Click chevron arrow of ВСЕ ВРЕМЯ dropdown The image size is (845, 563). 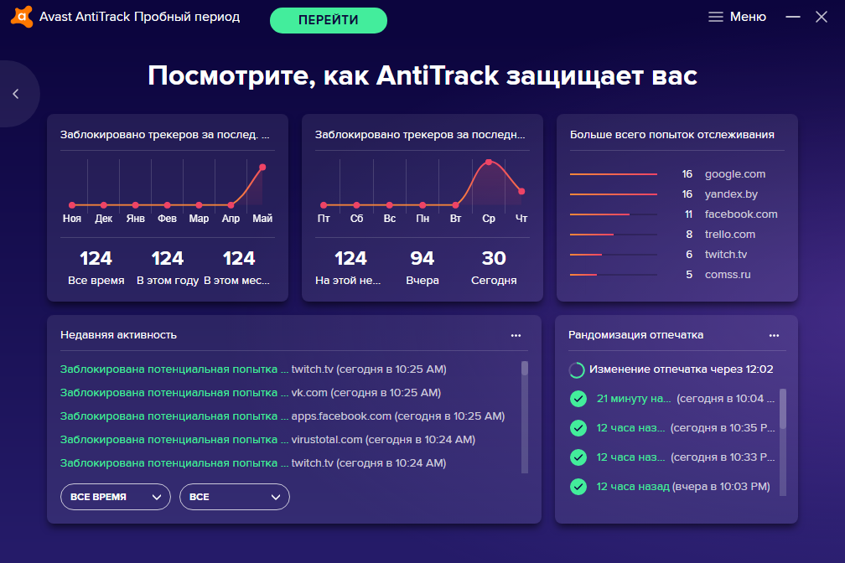tap(157, 497)
